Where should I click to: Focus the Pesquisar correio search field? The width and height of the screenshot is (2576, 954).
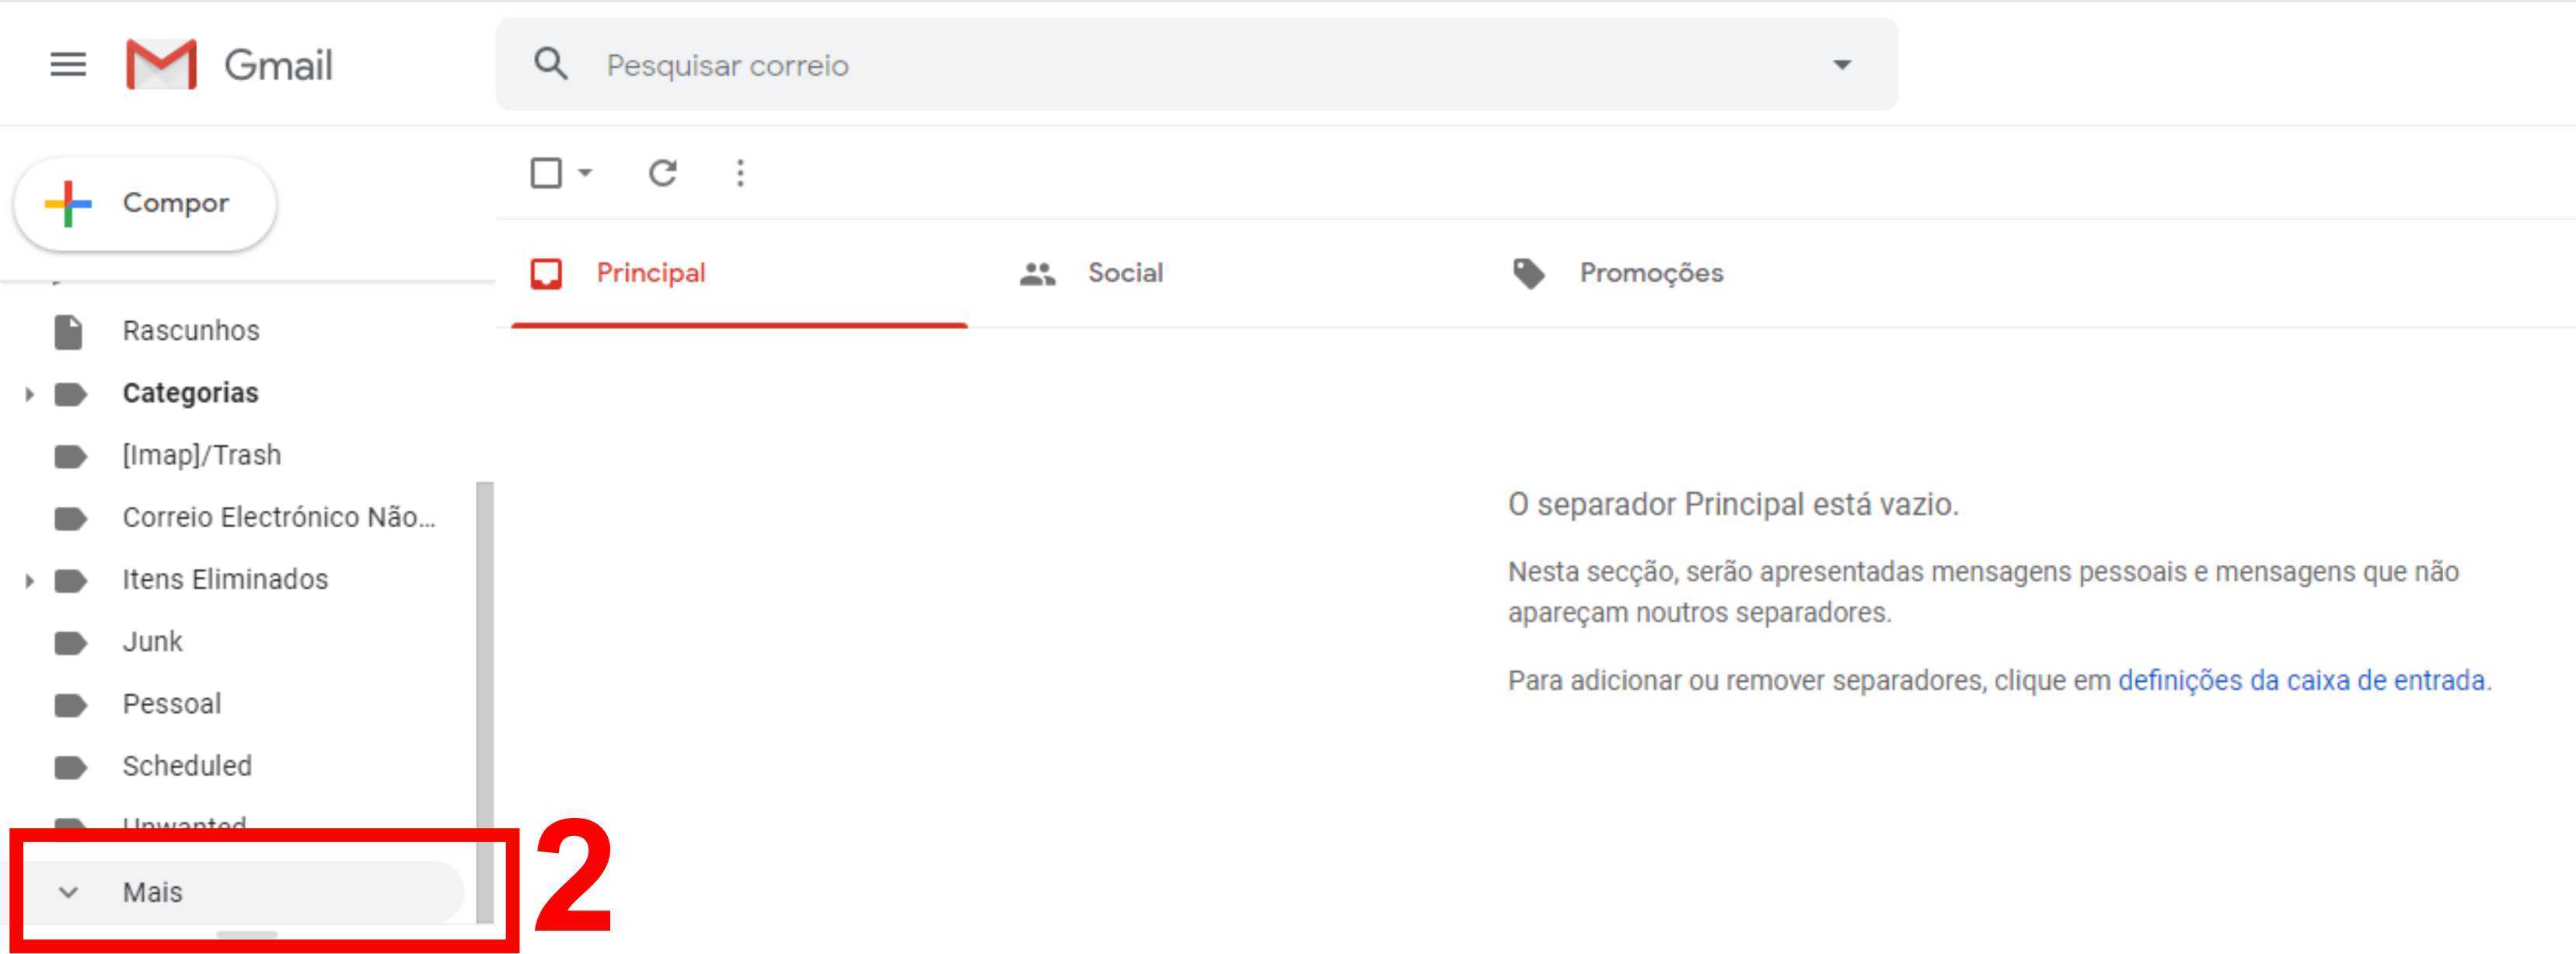coord(1200,65)
